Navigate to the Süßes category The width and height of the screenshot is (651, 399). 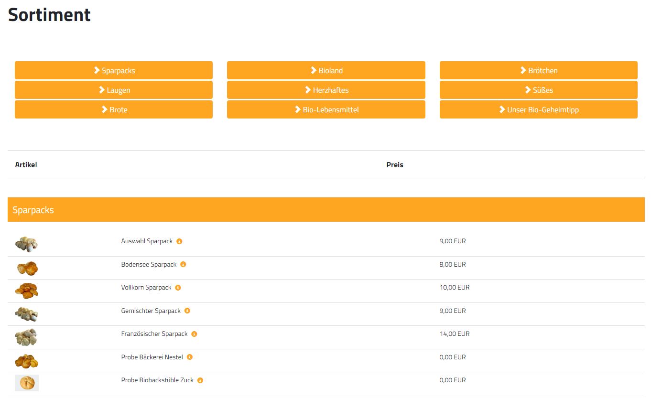pos(538,90)
